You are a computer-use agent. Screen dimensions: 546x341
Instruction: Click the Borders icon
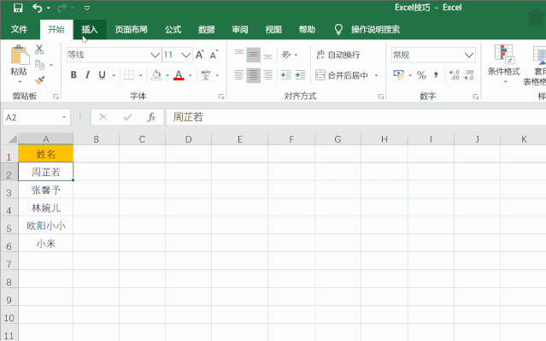(x=129, y=75)
